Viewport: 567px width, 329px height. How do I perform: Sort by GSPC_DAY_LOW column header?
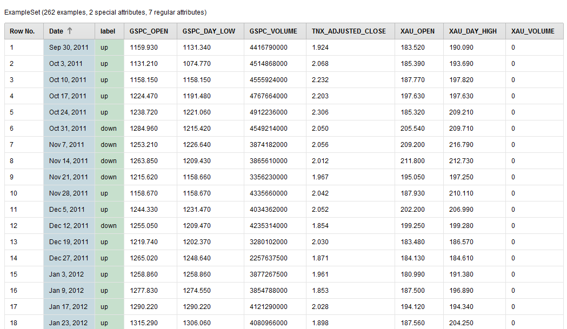click(210, 31)
